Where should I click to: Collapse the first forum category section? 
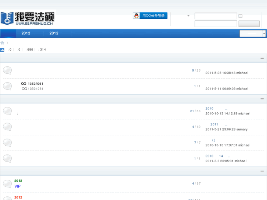coord(262,58)
